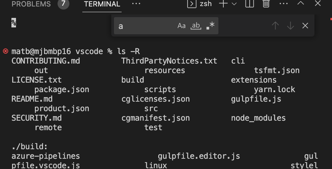
Task: Toggle Use Regular Expression in find
Action: pyautogui.click(x=210, y=26)
